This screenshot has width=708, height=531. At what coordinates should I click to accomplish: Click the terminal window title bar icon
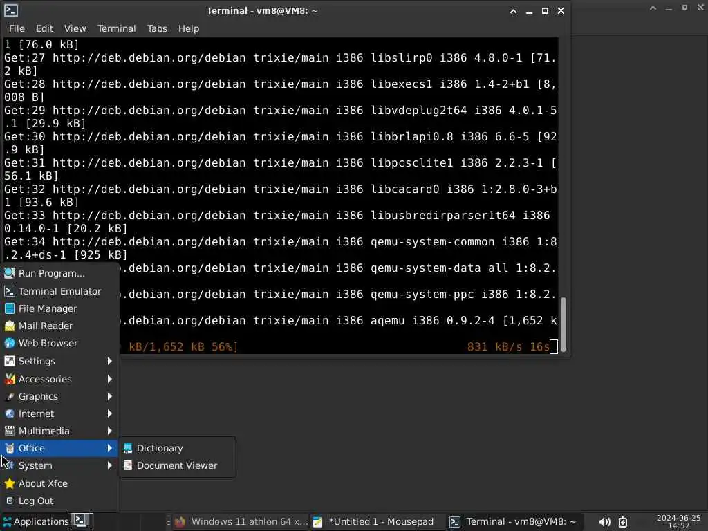11,10
